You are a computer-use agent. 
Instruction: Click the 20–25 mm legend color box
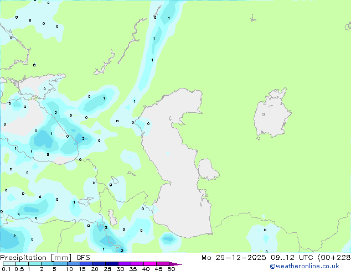99,264
